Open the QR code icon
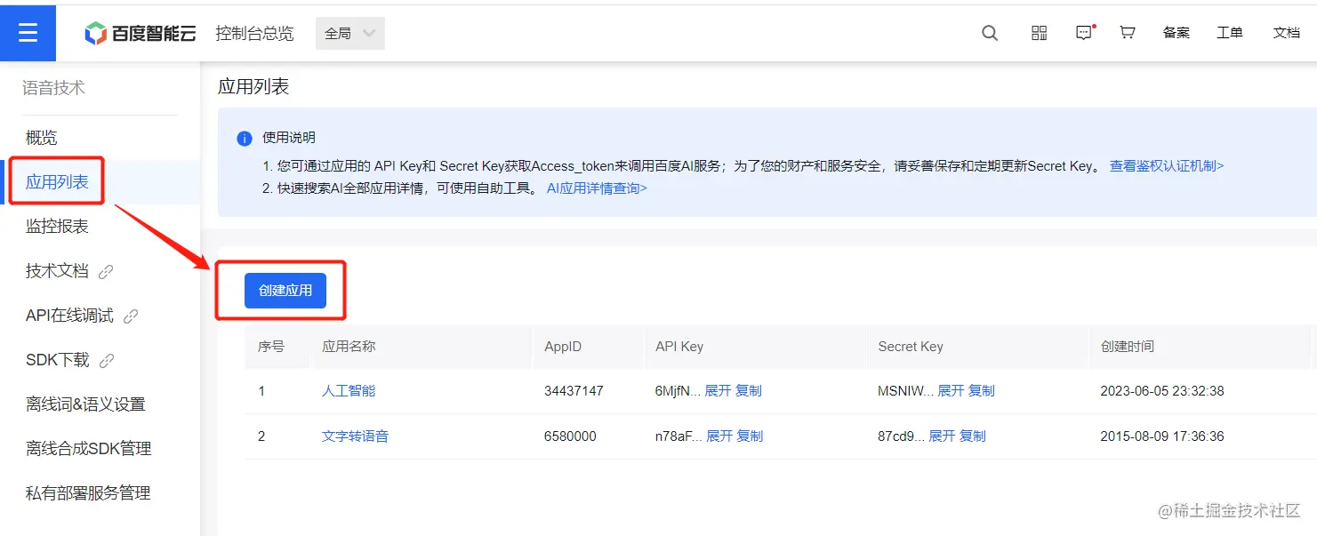 point(1039,33)
